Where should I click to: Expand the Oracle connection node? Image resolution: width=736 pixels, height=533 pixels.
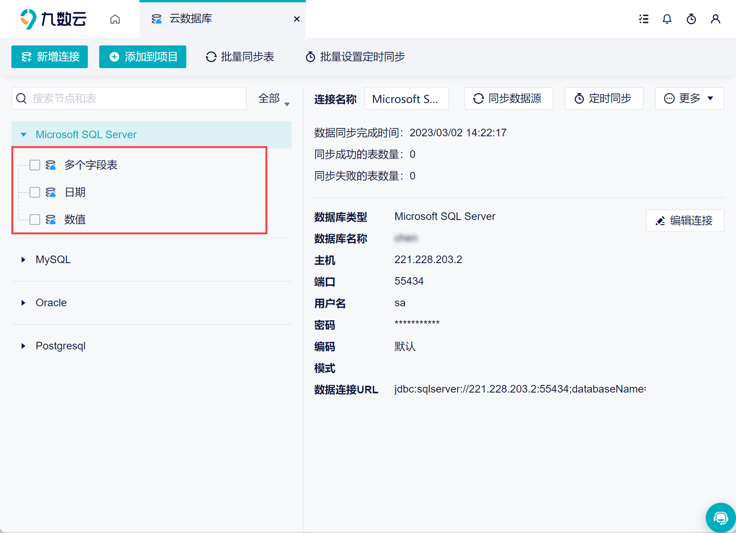click(x=23, y=303)
